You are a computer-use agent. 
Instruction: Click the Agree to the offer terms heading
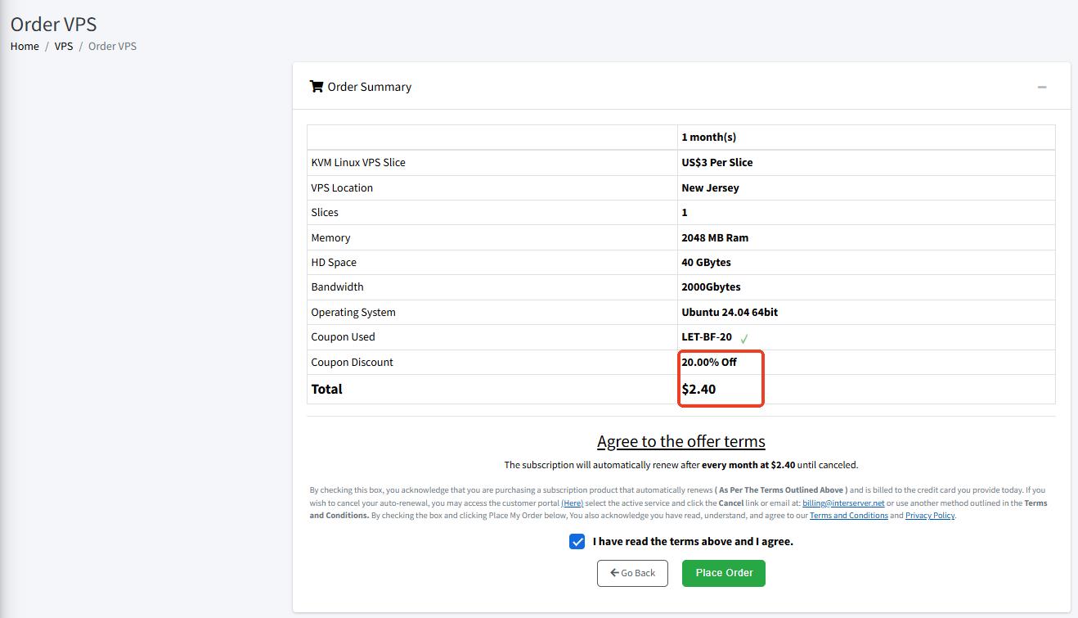click(x=680, y=441)
